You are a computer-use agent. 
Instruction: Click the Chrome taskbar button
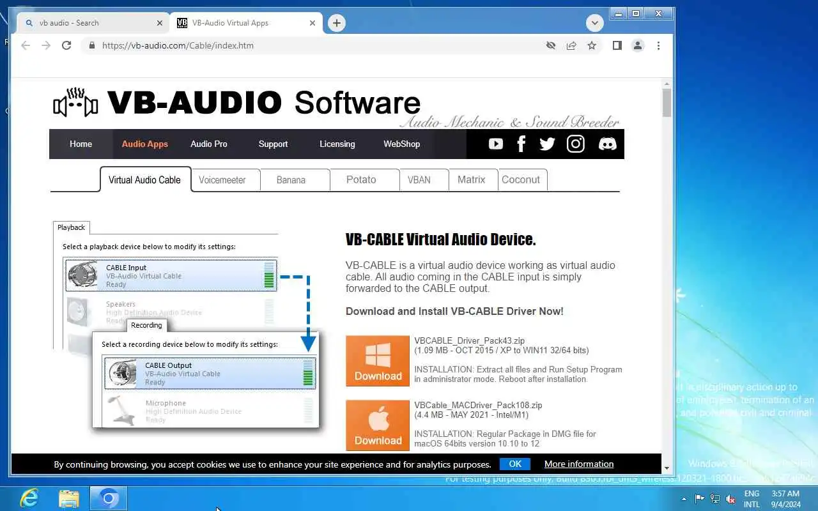(109, 498)
